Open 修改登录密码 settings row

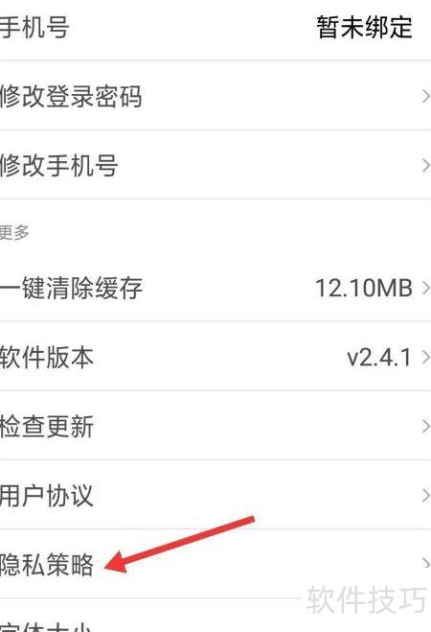[215, 96]
